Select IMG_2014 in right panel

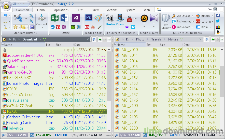pos(167,61)
